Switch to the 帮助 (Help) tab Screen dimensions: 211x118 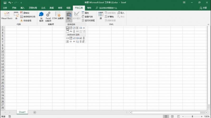[89, 8]
